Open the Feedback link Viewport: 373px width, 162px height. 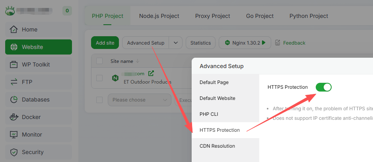pyautogui.click(x=294, y=43)
